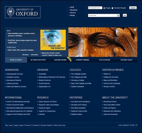Open the Contact details footer link

pyautogui.click(x=46, y=125)
